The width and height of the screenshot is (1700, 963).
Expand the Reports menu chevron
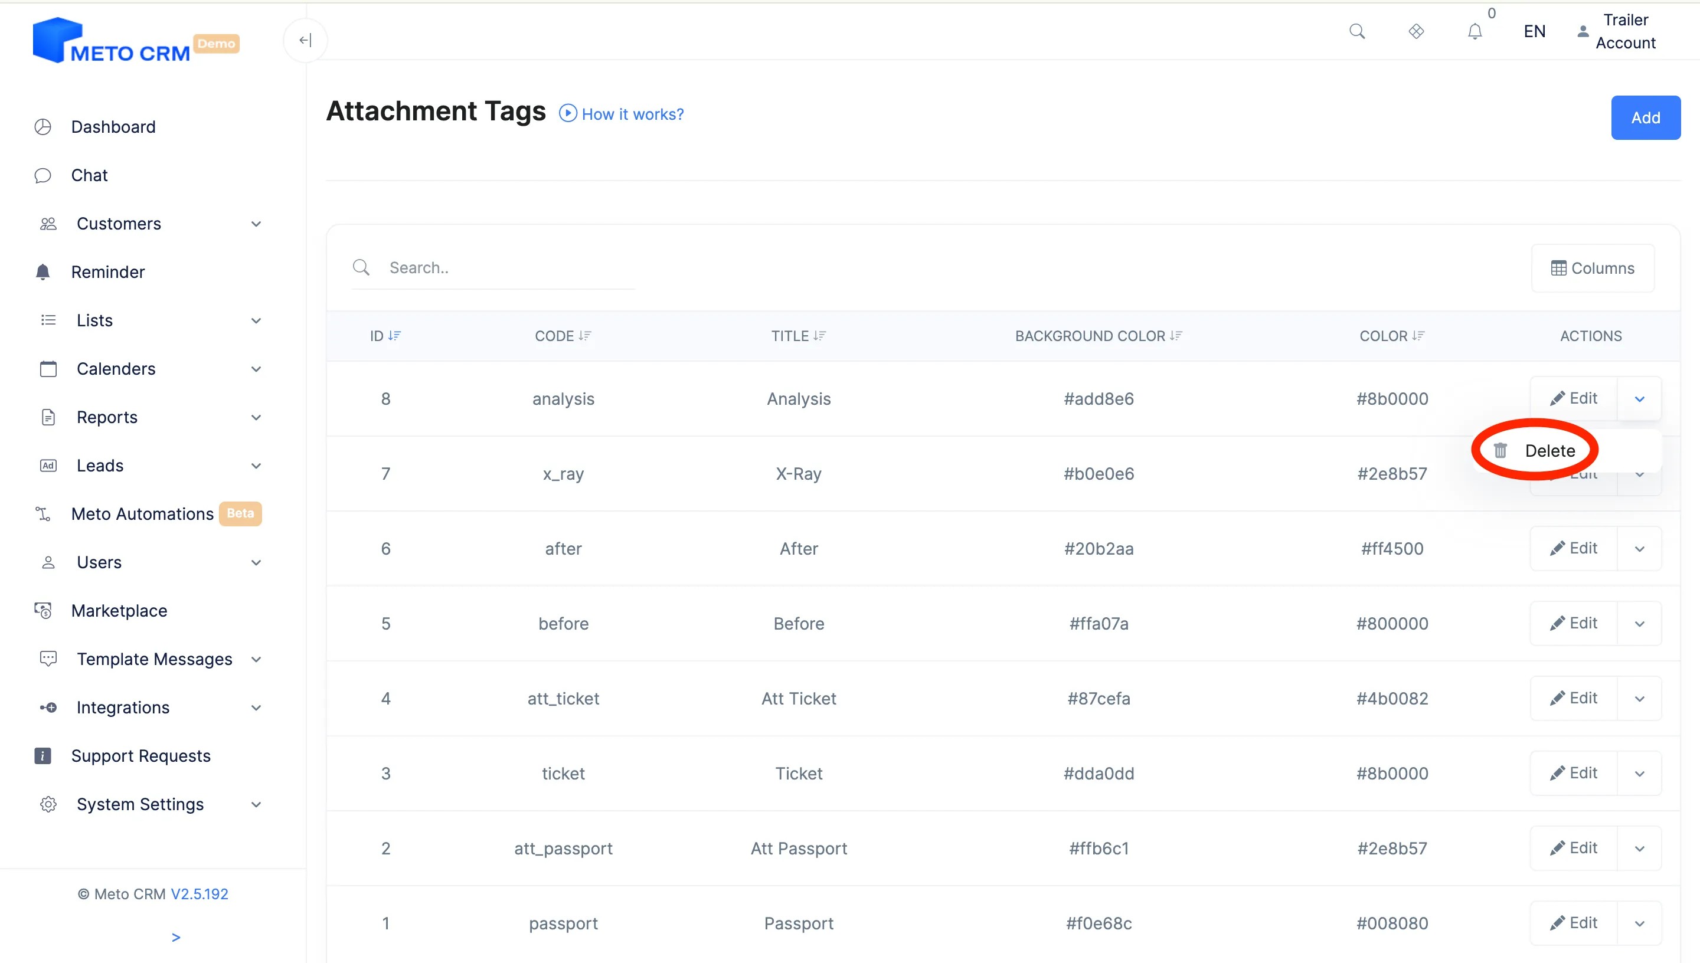tap(256, 417)
